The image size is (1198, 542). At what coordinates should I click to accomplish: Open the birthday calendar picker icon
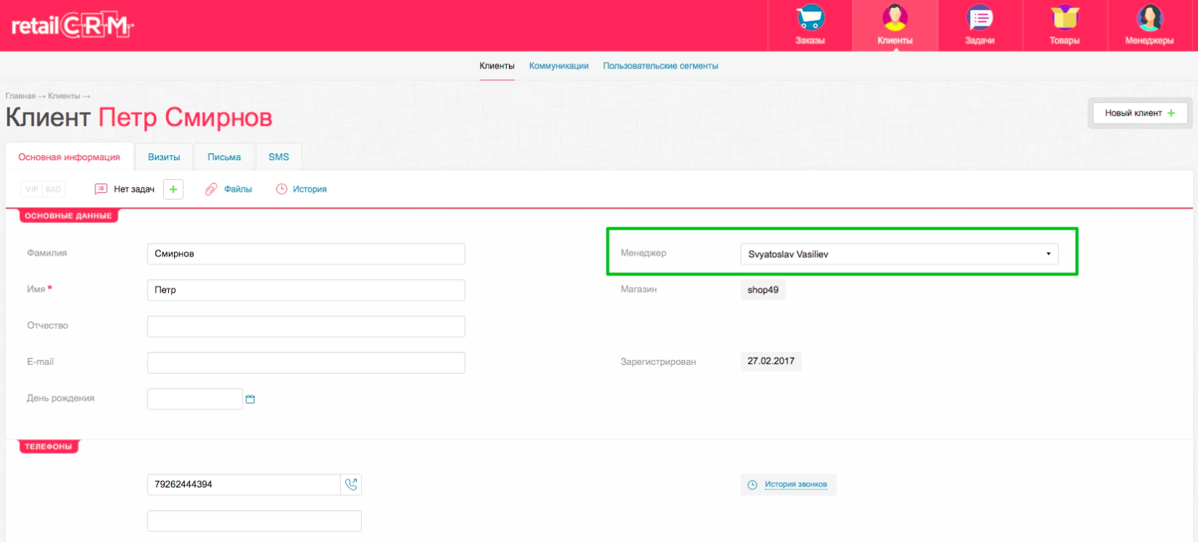click(251, 399)
